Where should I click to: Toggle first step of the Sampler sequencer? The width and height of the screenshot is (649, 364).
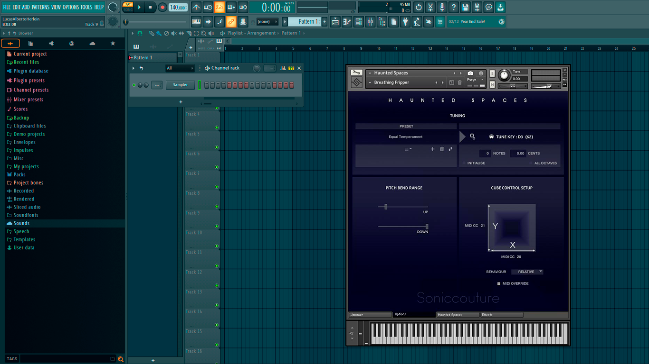coord(207,85)
